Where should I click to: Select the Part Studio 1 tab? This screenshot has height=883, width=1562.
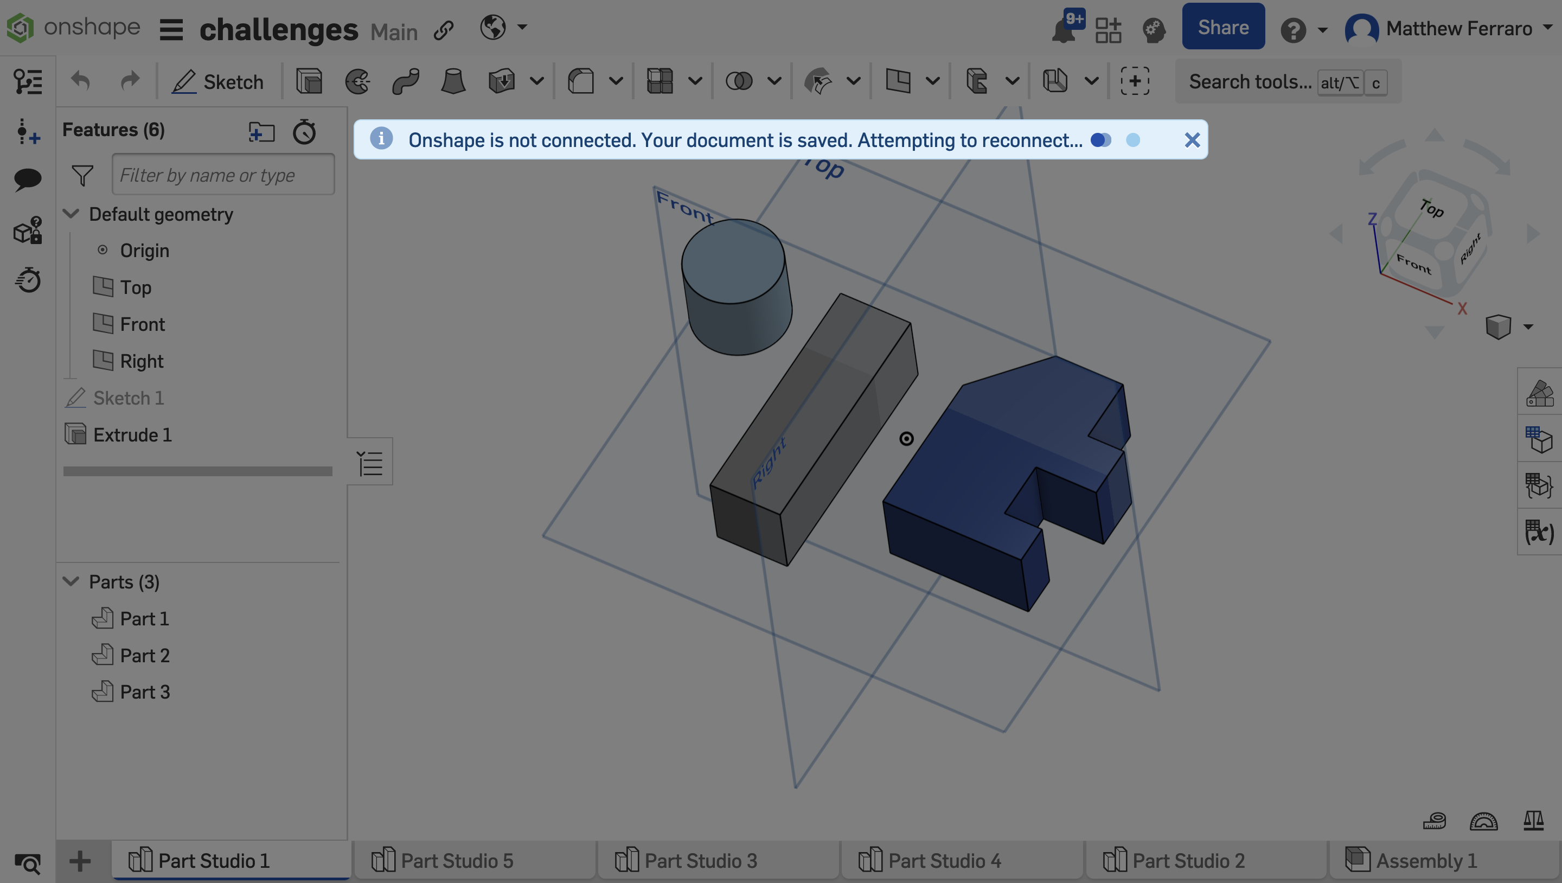(x=231, y=861)
